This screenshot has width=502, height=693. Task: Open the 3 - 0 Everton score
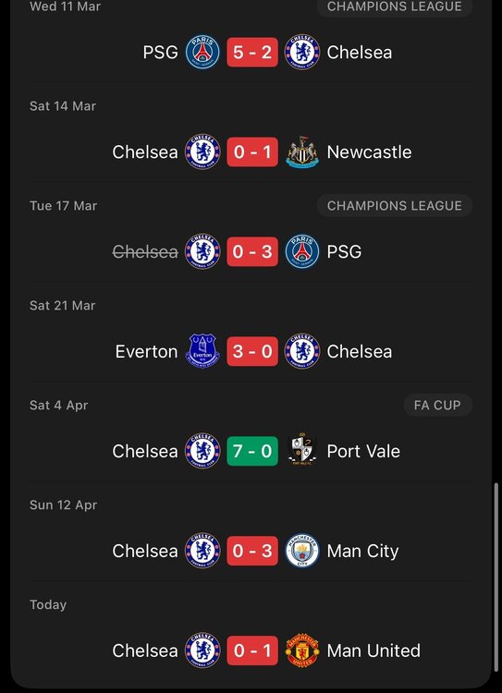coord(252,351)
